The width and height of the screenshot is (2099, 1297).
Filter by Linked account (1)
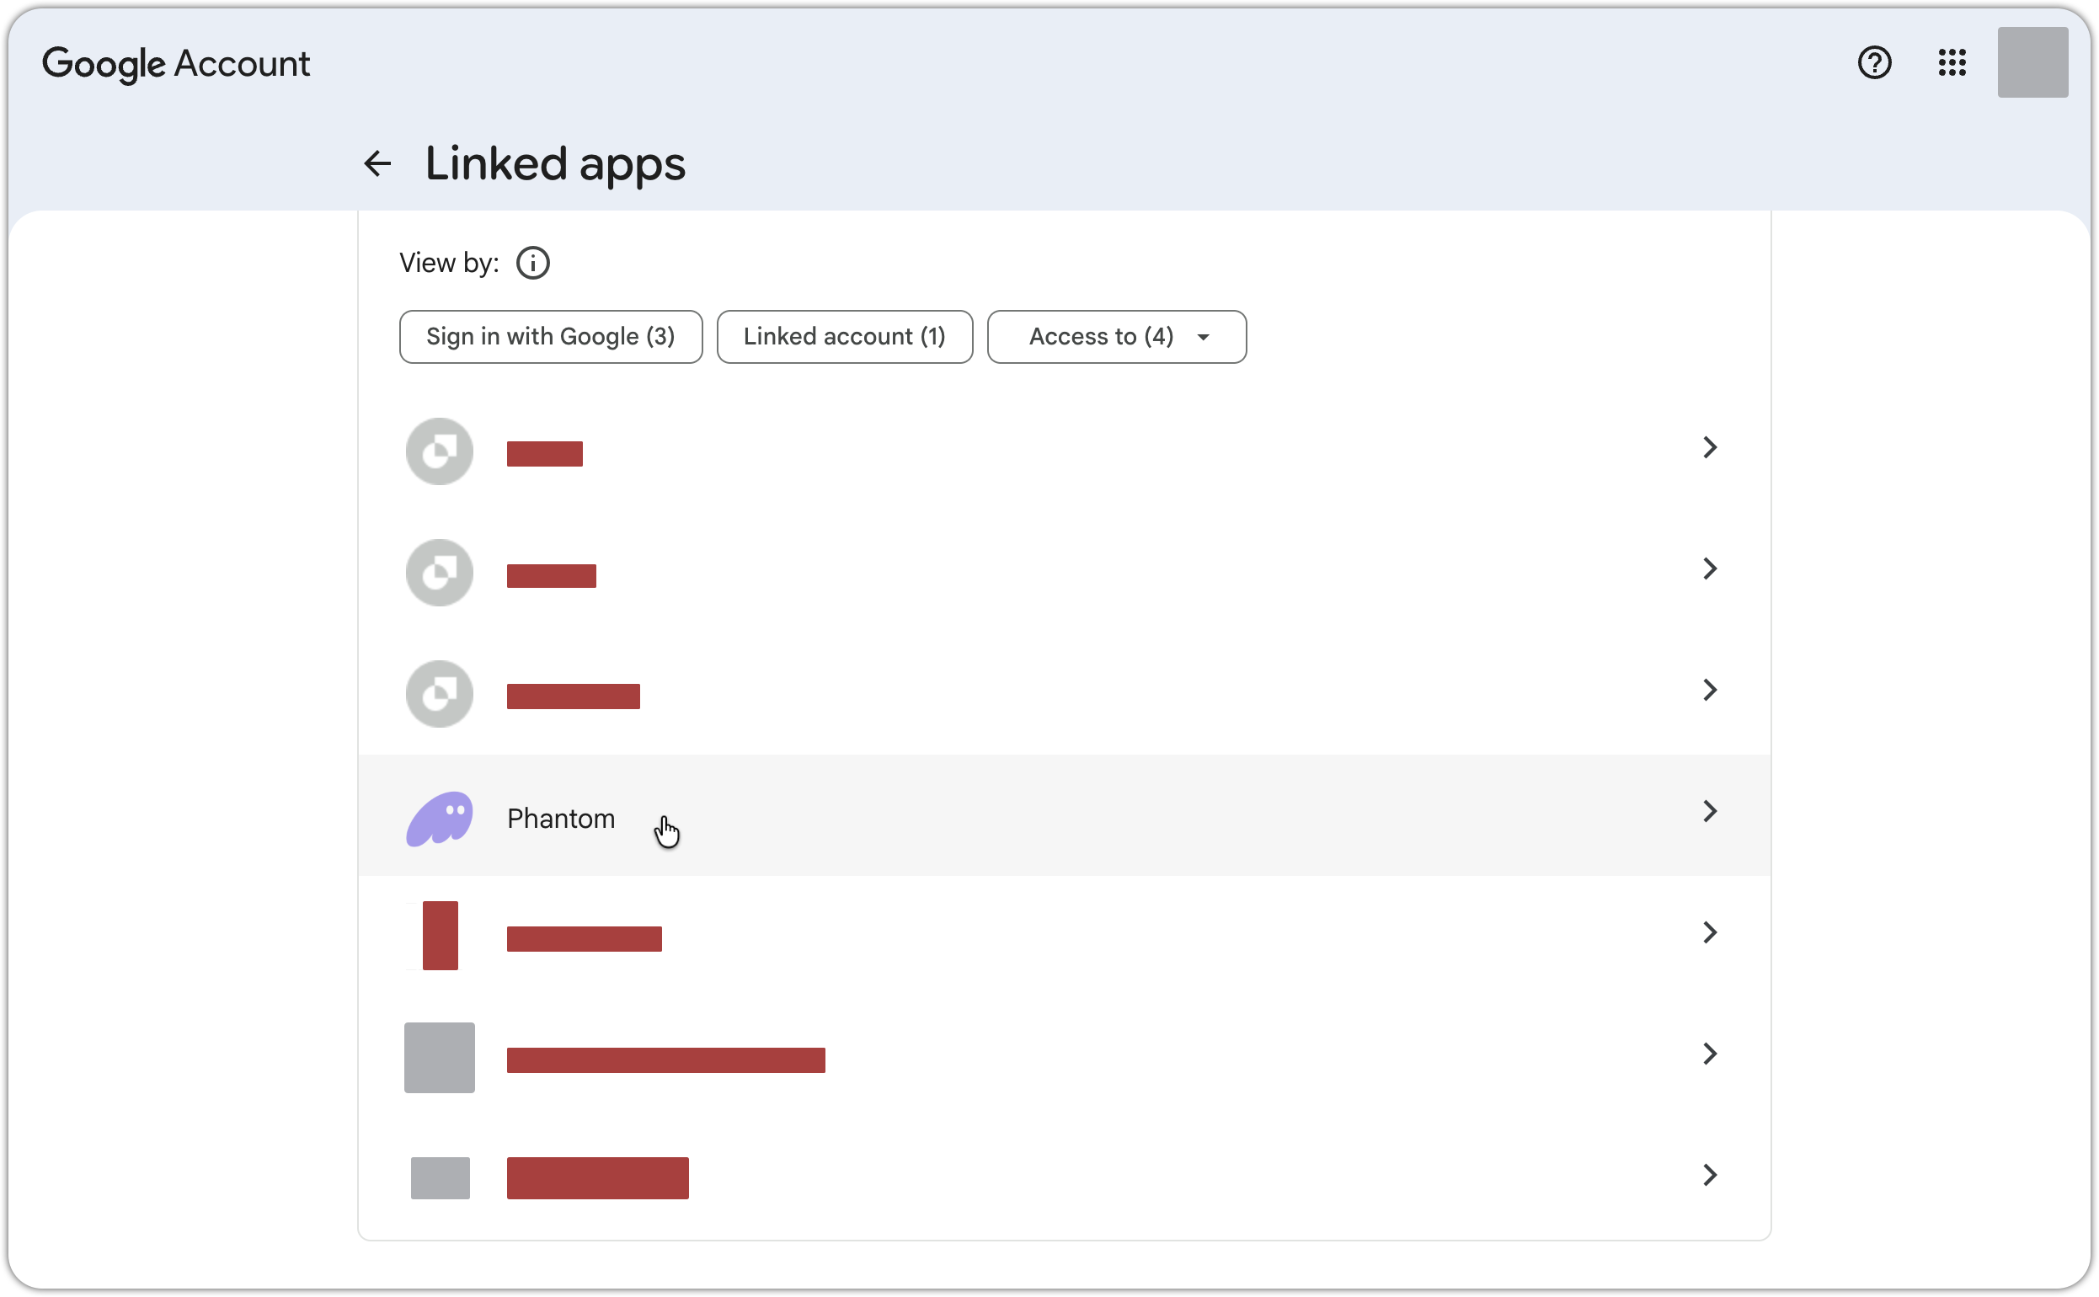[x=844, y=336]
